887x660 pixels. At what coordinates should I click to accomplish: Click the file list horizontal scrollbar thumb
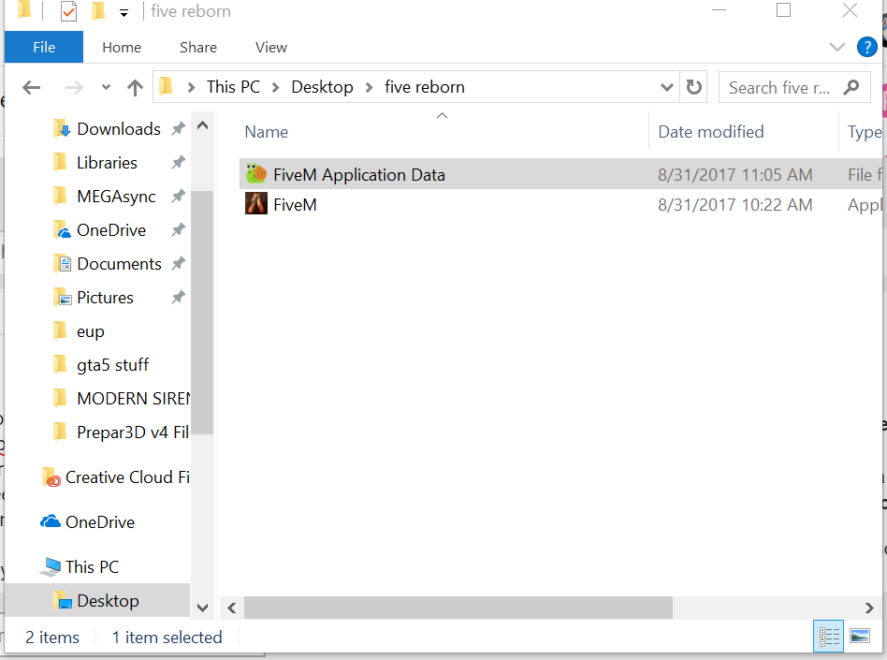point(458,608)
